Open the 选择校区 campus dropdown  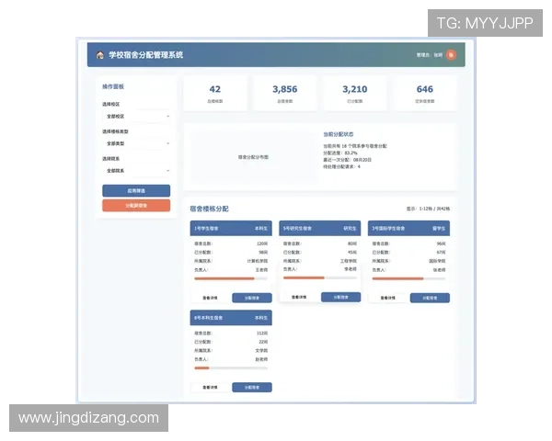(x=136, y=117)
